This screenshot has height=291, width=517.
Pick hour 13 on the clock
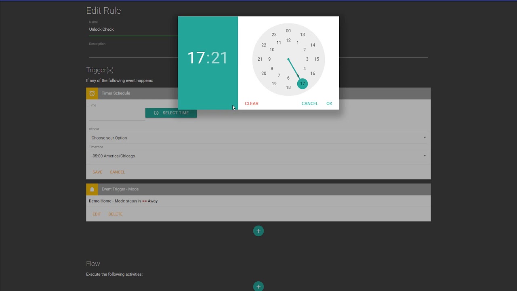(302, 35)
